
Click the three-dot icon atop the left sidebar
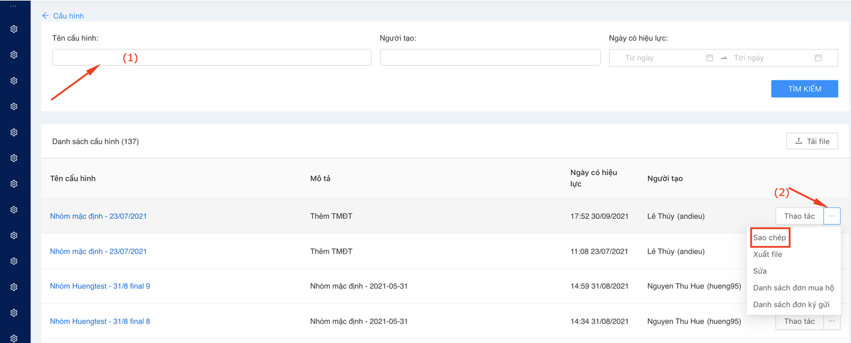(x=13, y=6)
